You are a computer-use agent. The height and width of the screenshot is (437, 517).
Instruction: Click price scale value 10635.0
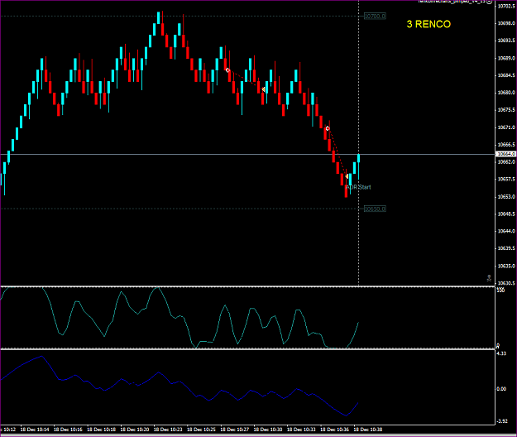506,266
